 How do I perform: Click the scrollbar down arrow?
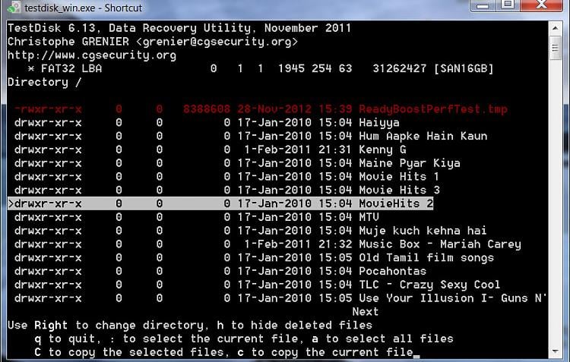(555, 351)
